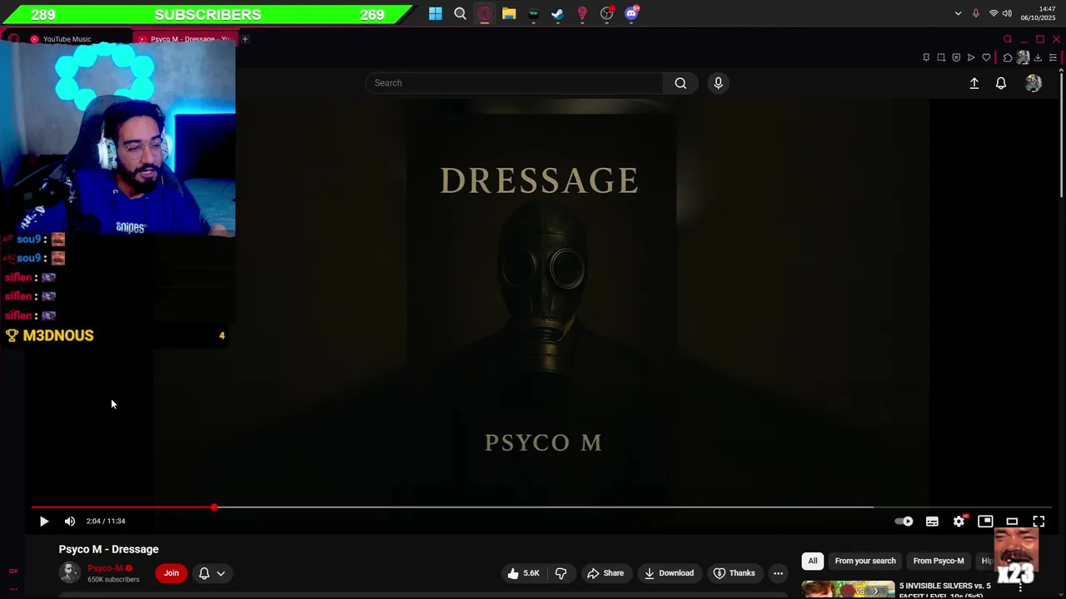Start voice search with the microphone
Image resolution: width=1066 pixels, height=599 pixels.
click(x=718, y=83)
